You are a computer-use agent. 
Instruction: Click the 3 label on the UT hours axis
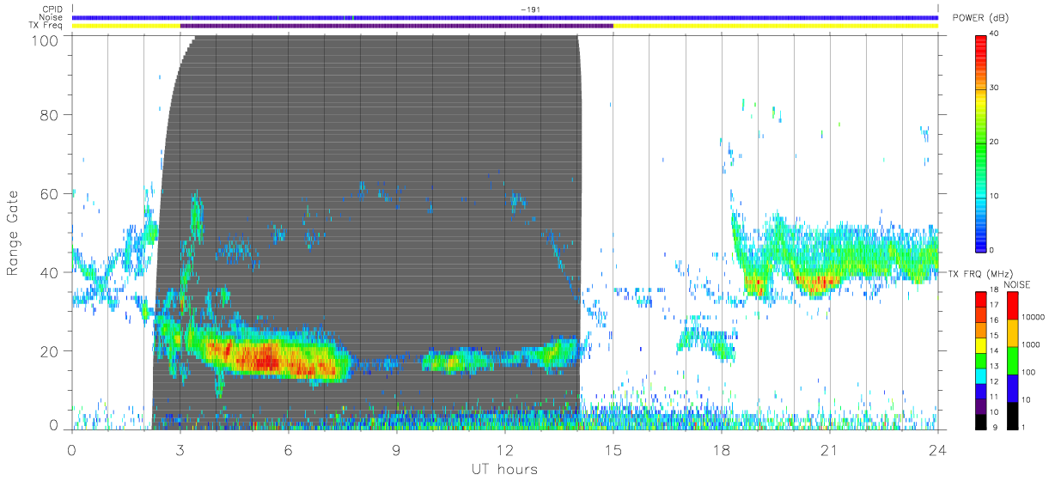click(180, 448)
